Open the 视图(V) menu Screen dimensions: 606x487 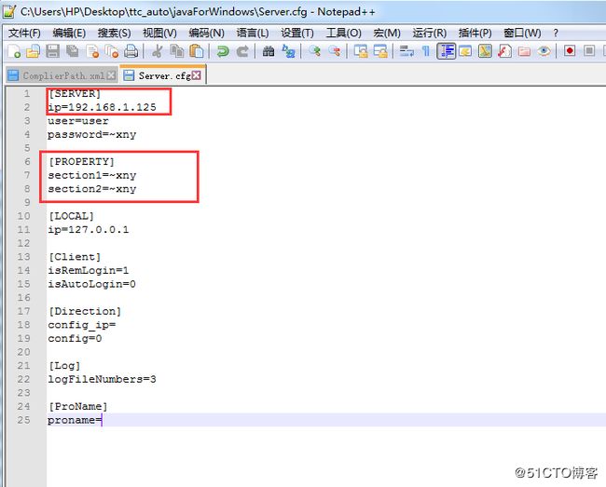pos(159,34)
